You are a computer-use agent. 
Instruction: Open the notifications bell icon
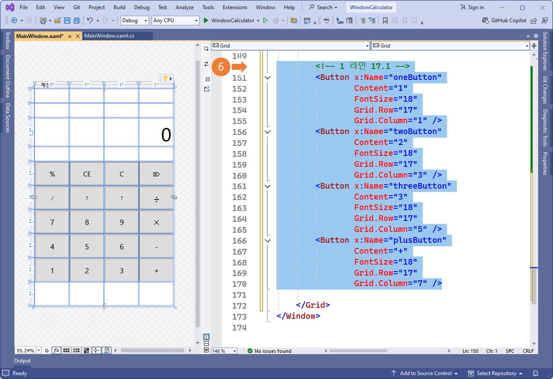coord(536,373)
